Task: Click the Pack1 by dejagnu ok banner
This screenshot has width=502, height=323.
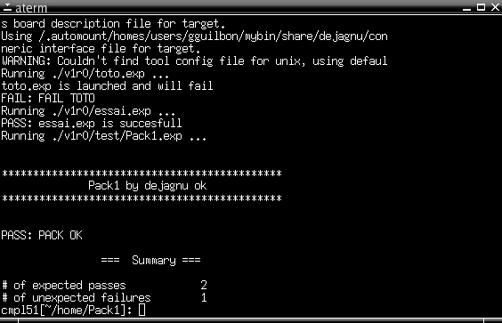Action: coord(147,186)
